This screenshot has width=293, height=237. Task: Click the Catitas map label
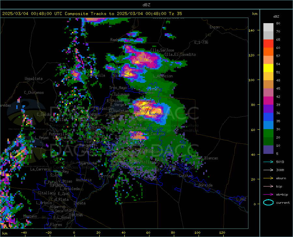186,176
